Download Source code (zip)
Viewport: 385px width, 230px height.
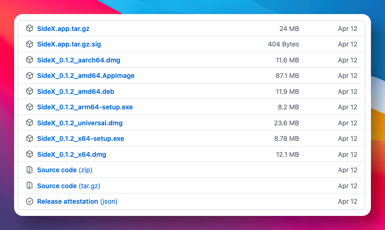point(65,170)
